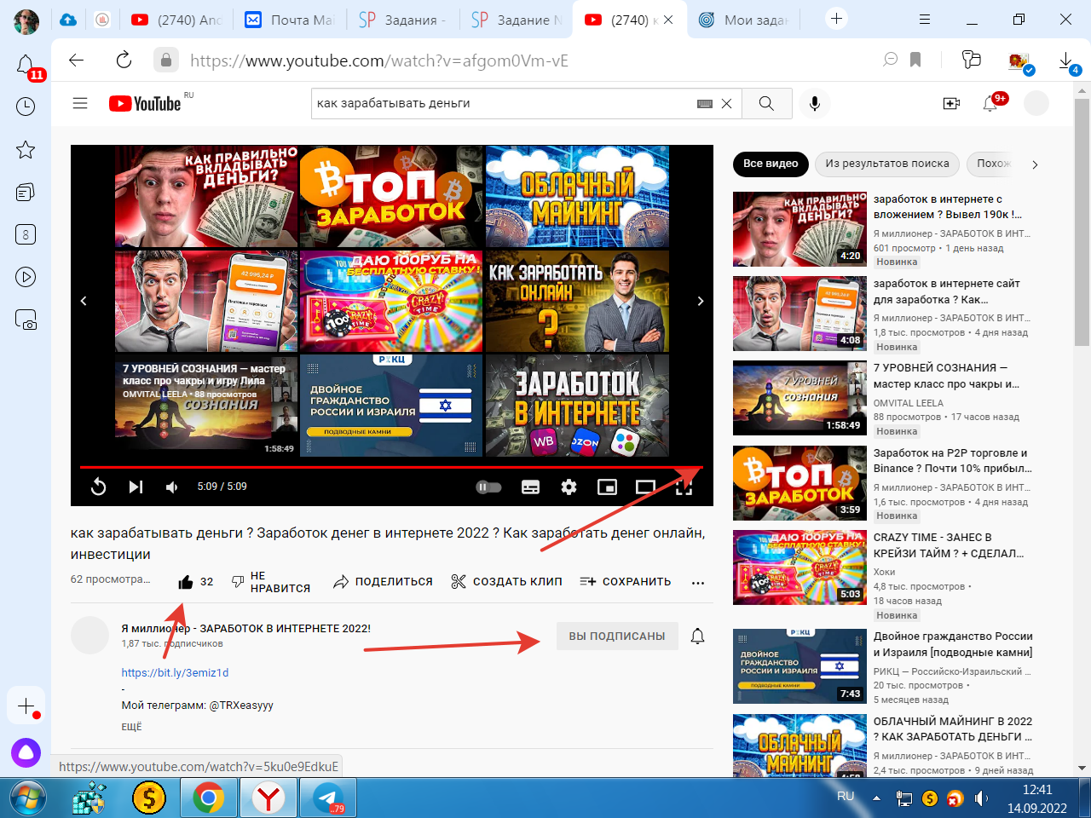This screenshot has height=818, width=1091.
Task: Open the КАК ЗАРАБОТАТЬ ОНЛАЙН end-screen thumbnail
Action: (577, 301)
